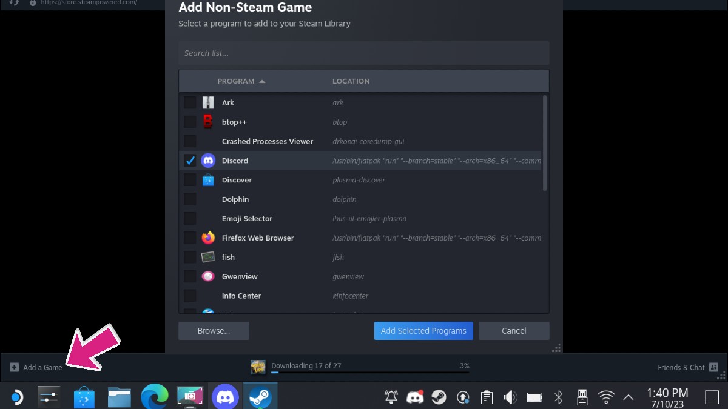This screenshot has width=728, height=409.
Task: Check the Dolphin checkbox
Action: click(x=190, y=199)
